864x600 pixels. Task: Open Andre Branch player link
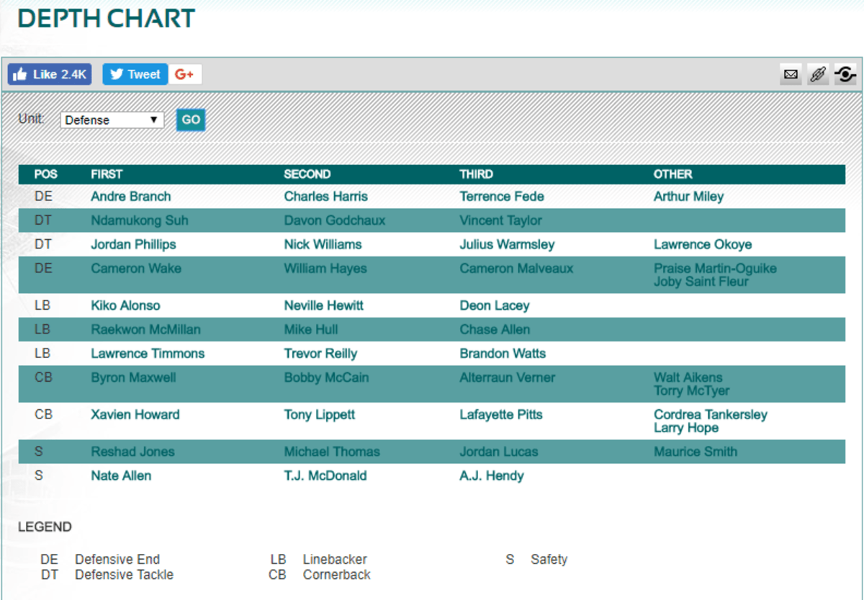click(x=131, y=197)
